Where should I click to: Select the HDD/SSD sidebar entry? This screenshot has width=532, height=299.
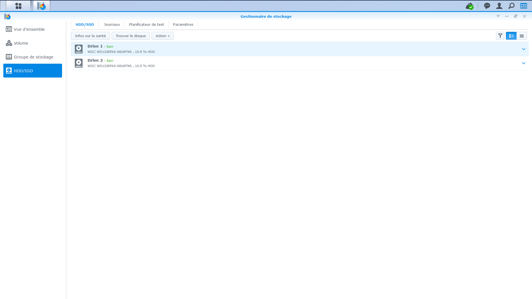33,71
